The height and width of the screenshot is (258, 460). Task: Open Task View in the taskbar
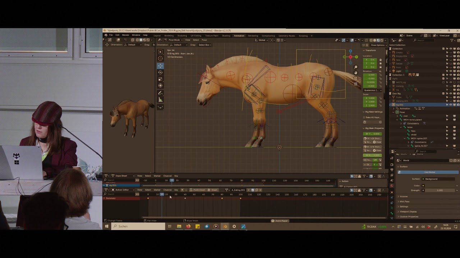pyautogui.click(x=170, y=226)
